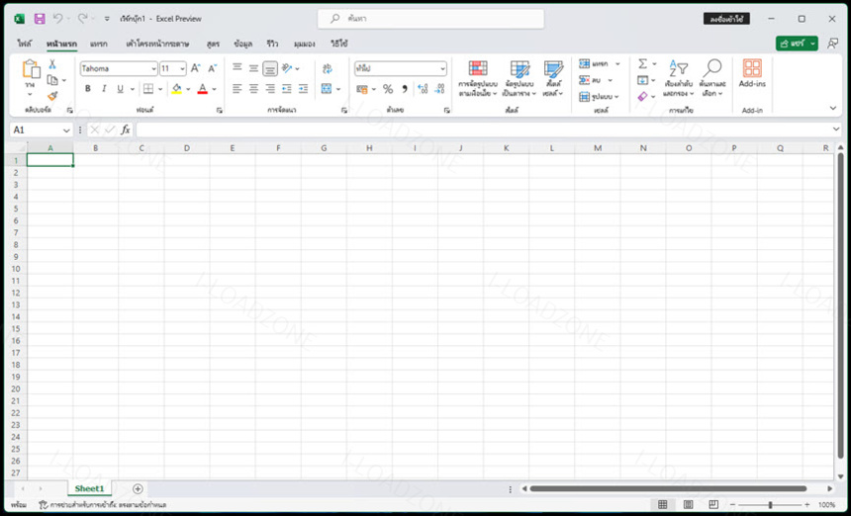Image resolution: width=851 pixels, height=516 pixels.
Task: Open the Add-ins button
Action: (x=752, y=74)
